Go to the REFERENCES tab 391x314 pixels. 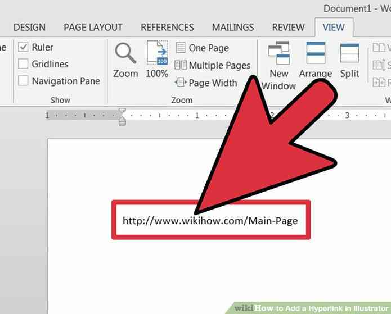(x=167, y=27)
